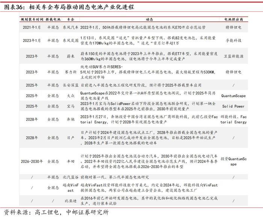Screen dimensions: 263x218
Task: Click the 蔚来 automaker cell
Action: coord(71,56)
